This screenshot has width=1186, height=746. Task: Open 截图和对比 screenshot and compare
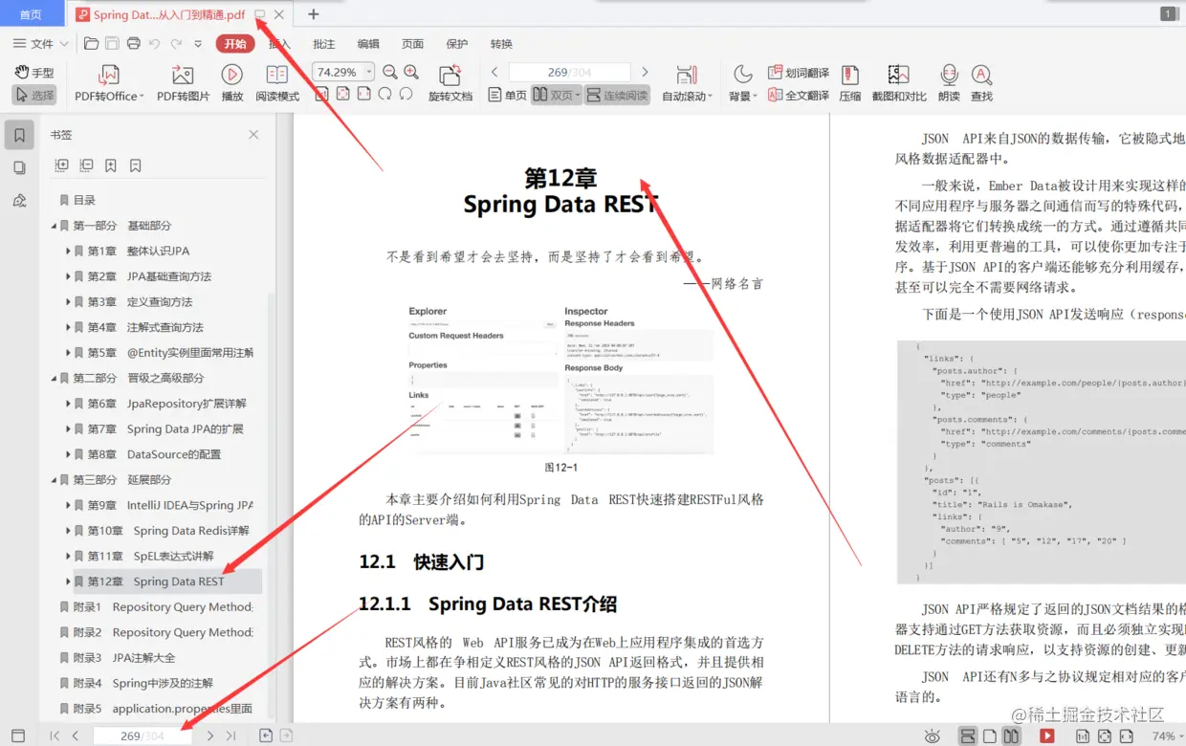pyautogui.click(x=899, y=84)
